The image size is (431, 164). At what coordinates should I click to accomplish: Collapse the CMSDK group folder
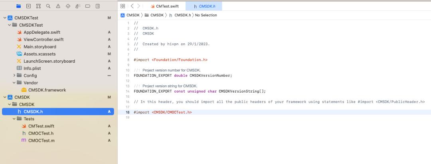9,104
